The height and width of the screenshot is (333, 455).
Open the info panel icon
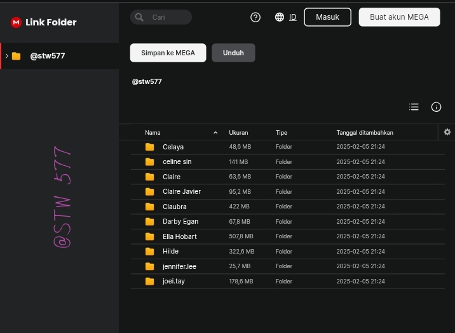coord(436,107)
